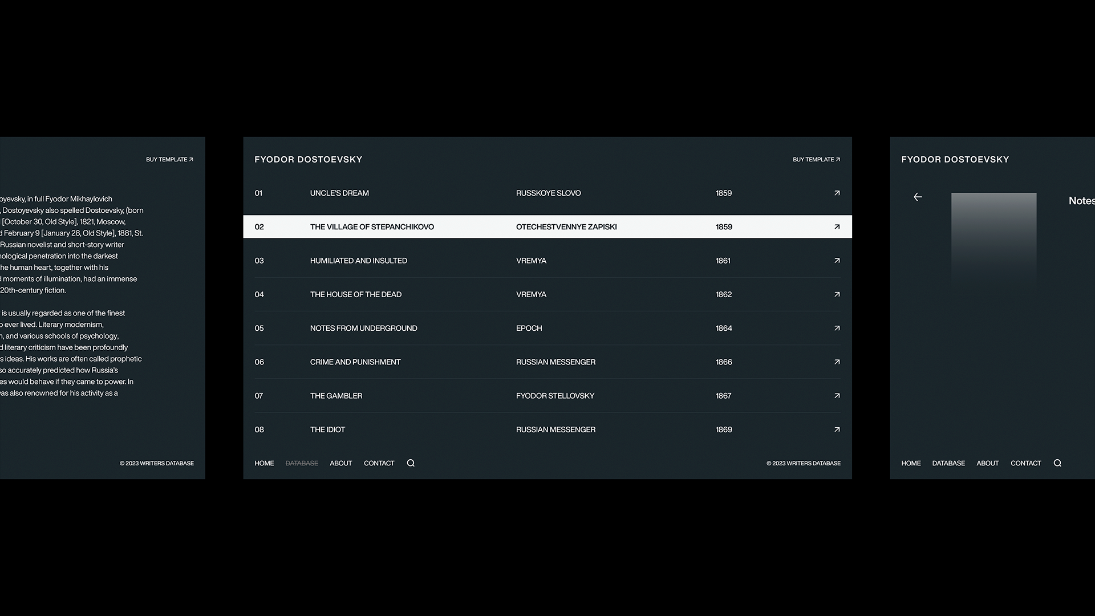Open Home in right panel navigation
The height and width of the screenshot is (616, 1095).
[x=911, y=463]
